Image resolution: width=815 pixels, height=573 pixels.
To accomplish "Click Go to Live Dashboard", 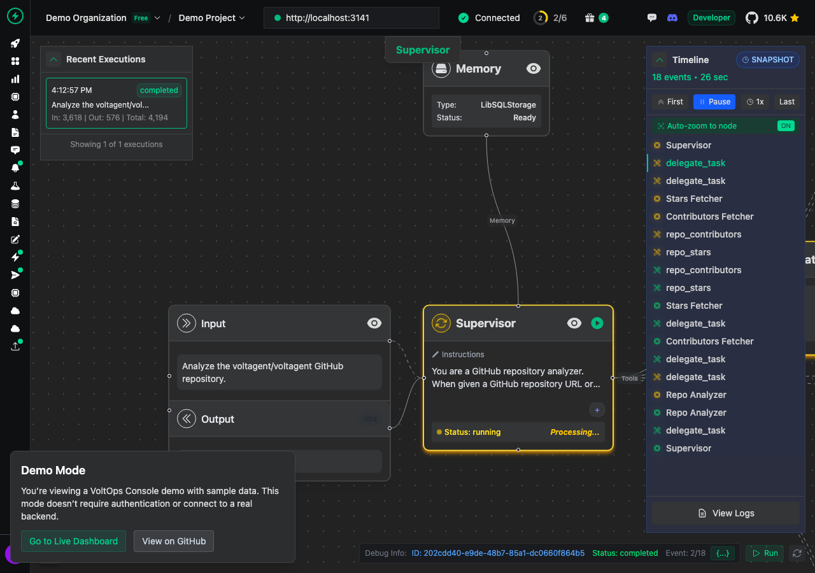I will click(x=73, y=541).
